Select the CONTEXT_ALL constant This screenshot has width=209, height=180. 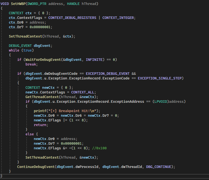pyautogui.click(x=83, y=92)
